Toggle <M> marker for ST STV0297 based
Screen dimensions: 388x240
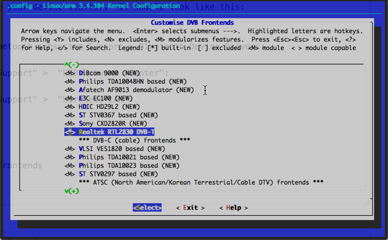(x=70, y=174)
